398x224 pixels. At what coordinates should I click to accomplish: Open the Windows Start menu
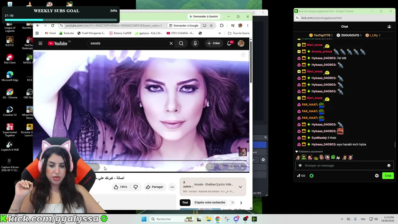click(x=144, y=219)
